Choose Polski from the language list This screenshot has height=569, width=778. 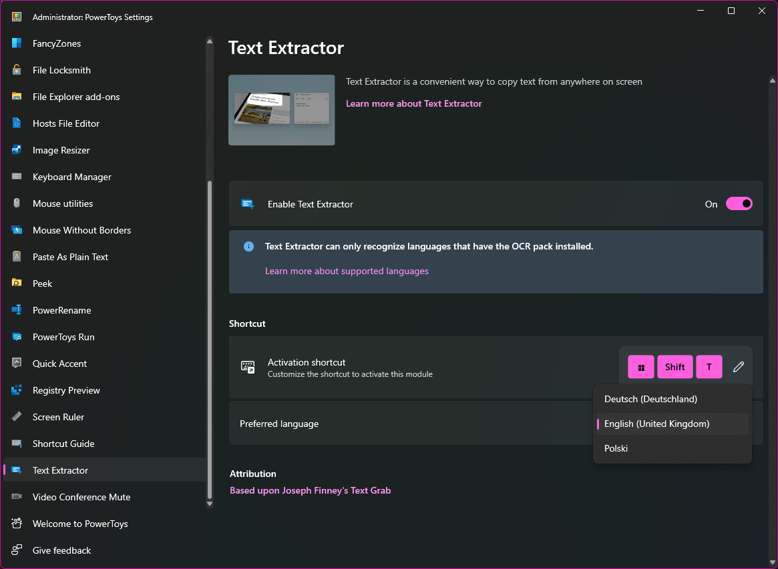672,448
